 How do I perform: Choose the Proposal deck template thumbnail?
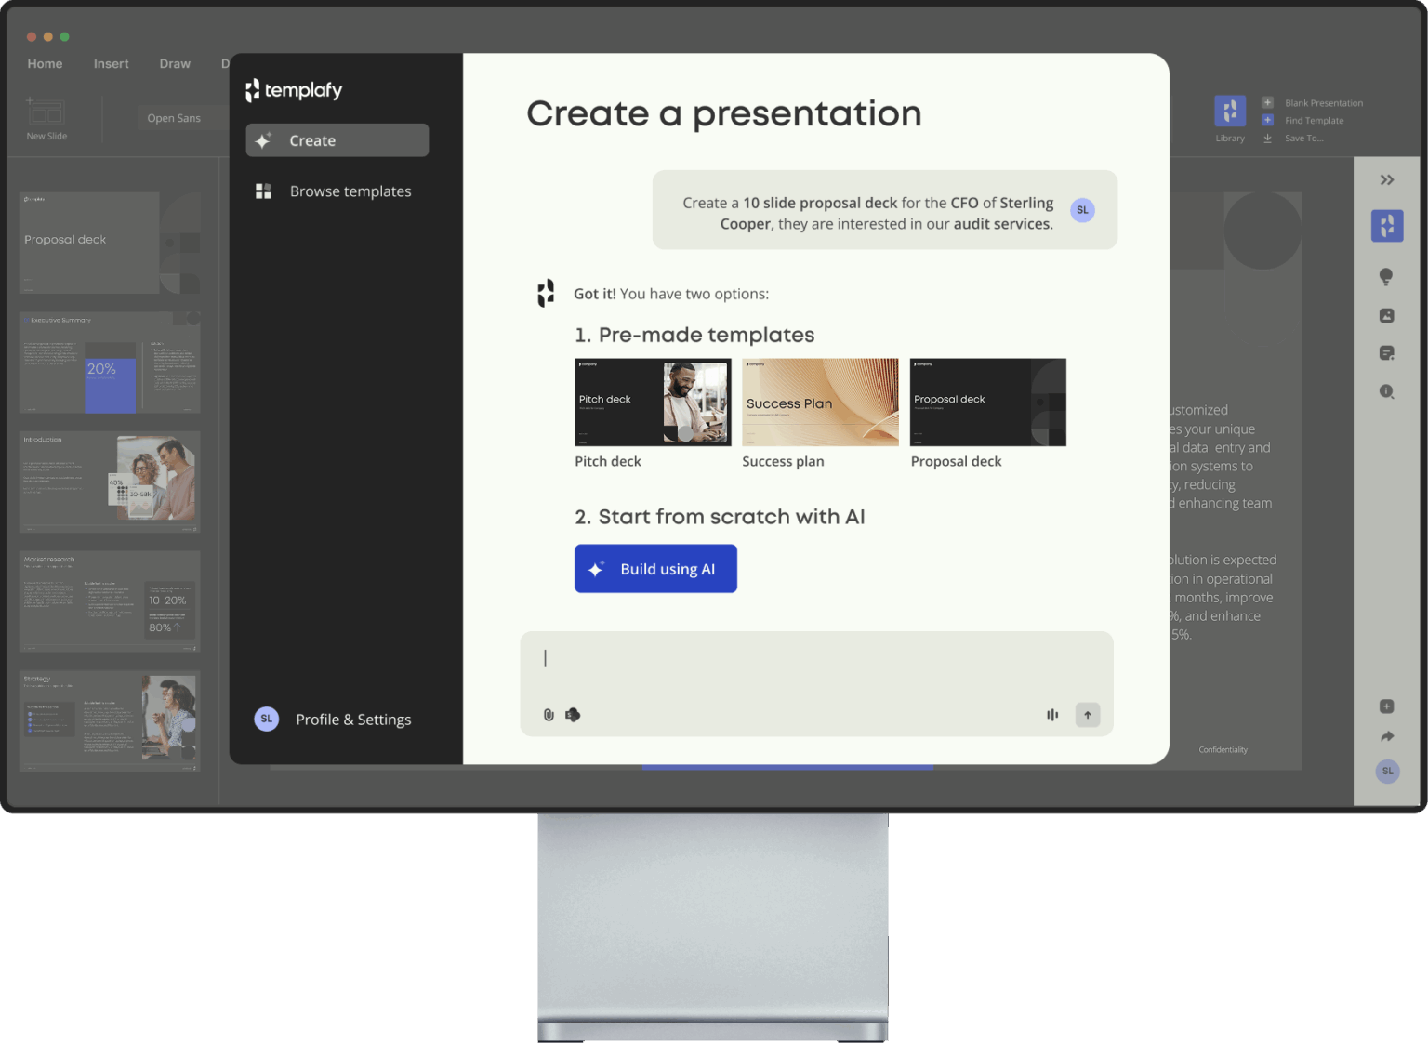point(987,402)
